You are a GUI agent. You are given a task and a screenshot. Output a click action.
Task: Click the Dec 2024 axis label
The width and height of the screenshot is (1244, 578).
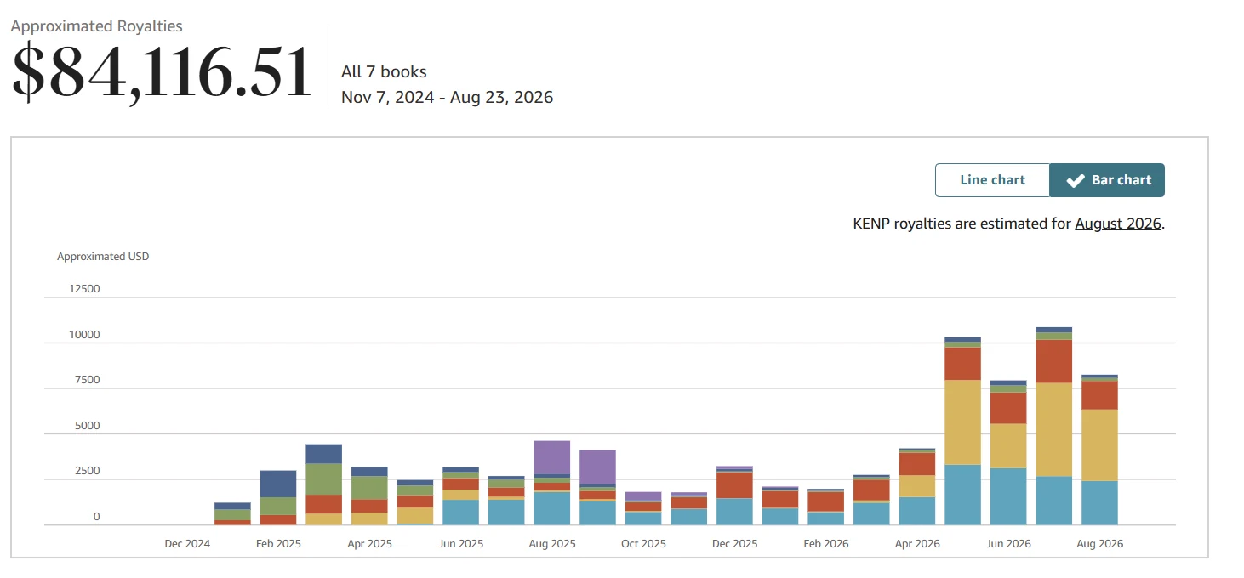click(187, 544)
